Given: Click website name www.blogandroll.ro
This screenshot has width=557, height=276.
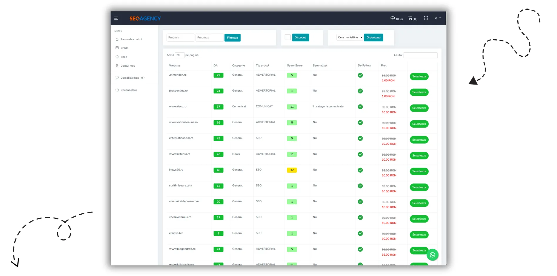Looking at the screenshot, I should click(182, 249).
